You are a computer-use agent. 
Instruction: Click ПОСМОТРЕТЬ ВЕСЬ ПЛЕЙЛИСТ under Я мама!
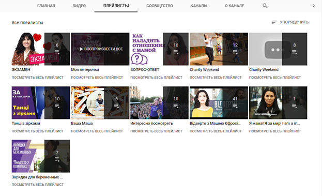coord(275,131)
